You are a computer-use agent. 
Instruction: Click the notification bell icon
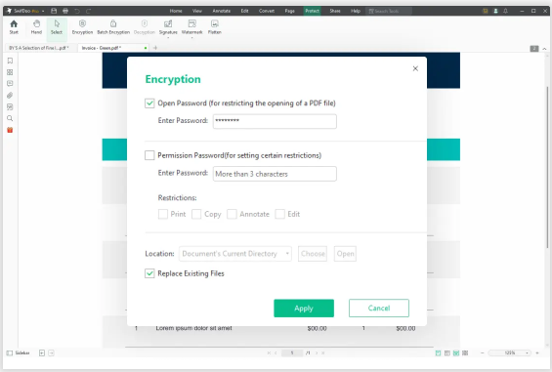pos(505,11)
